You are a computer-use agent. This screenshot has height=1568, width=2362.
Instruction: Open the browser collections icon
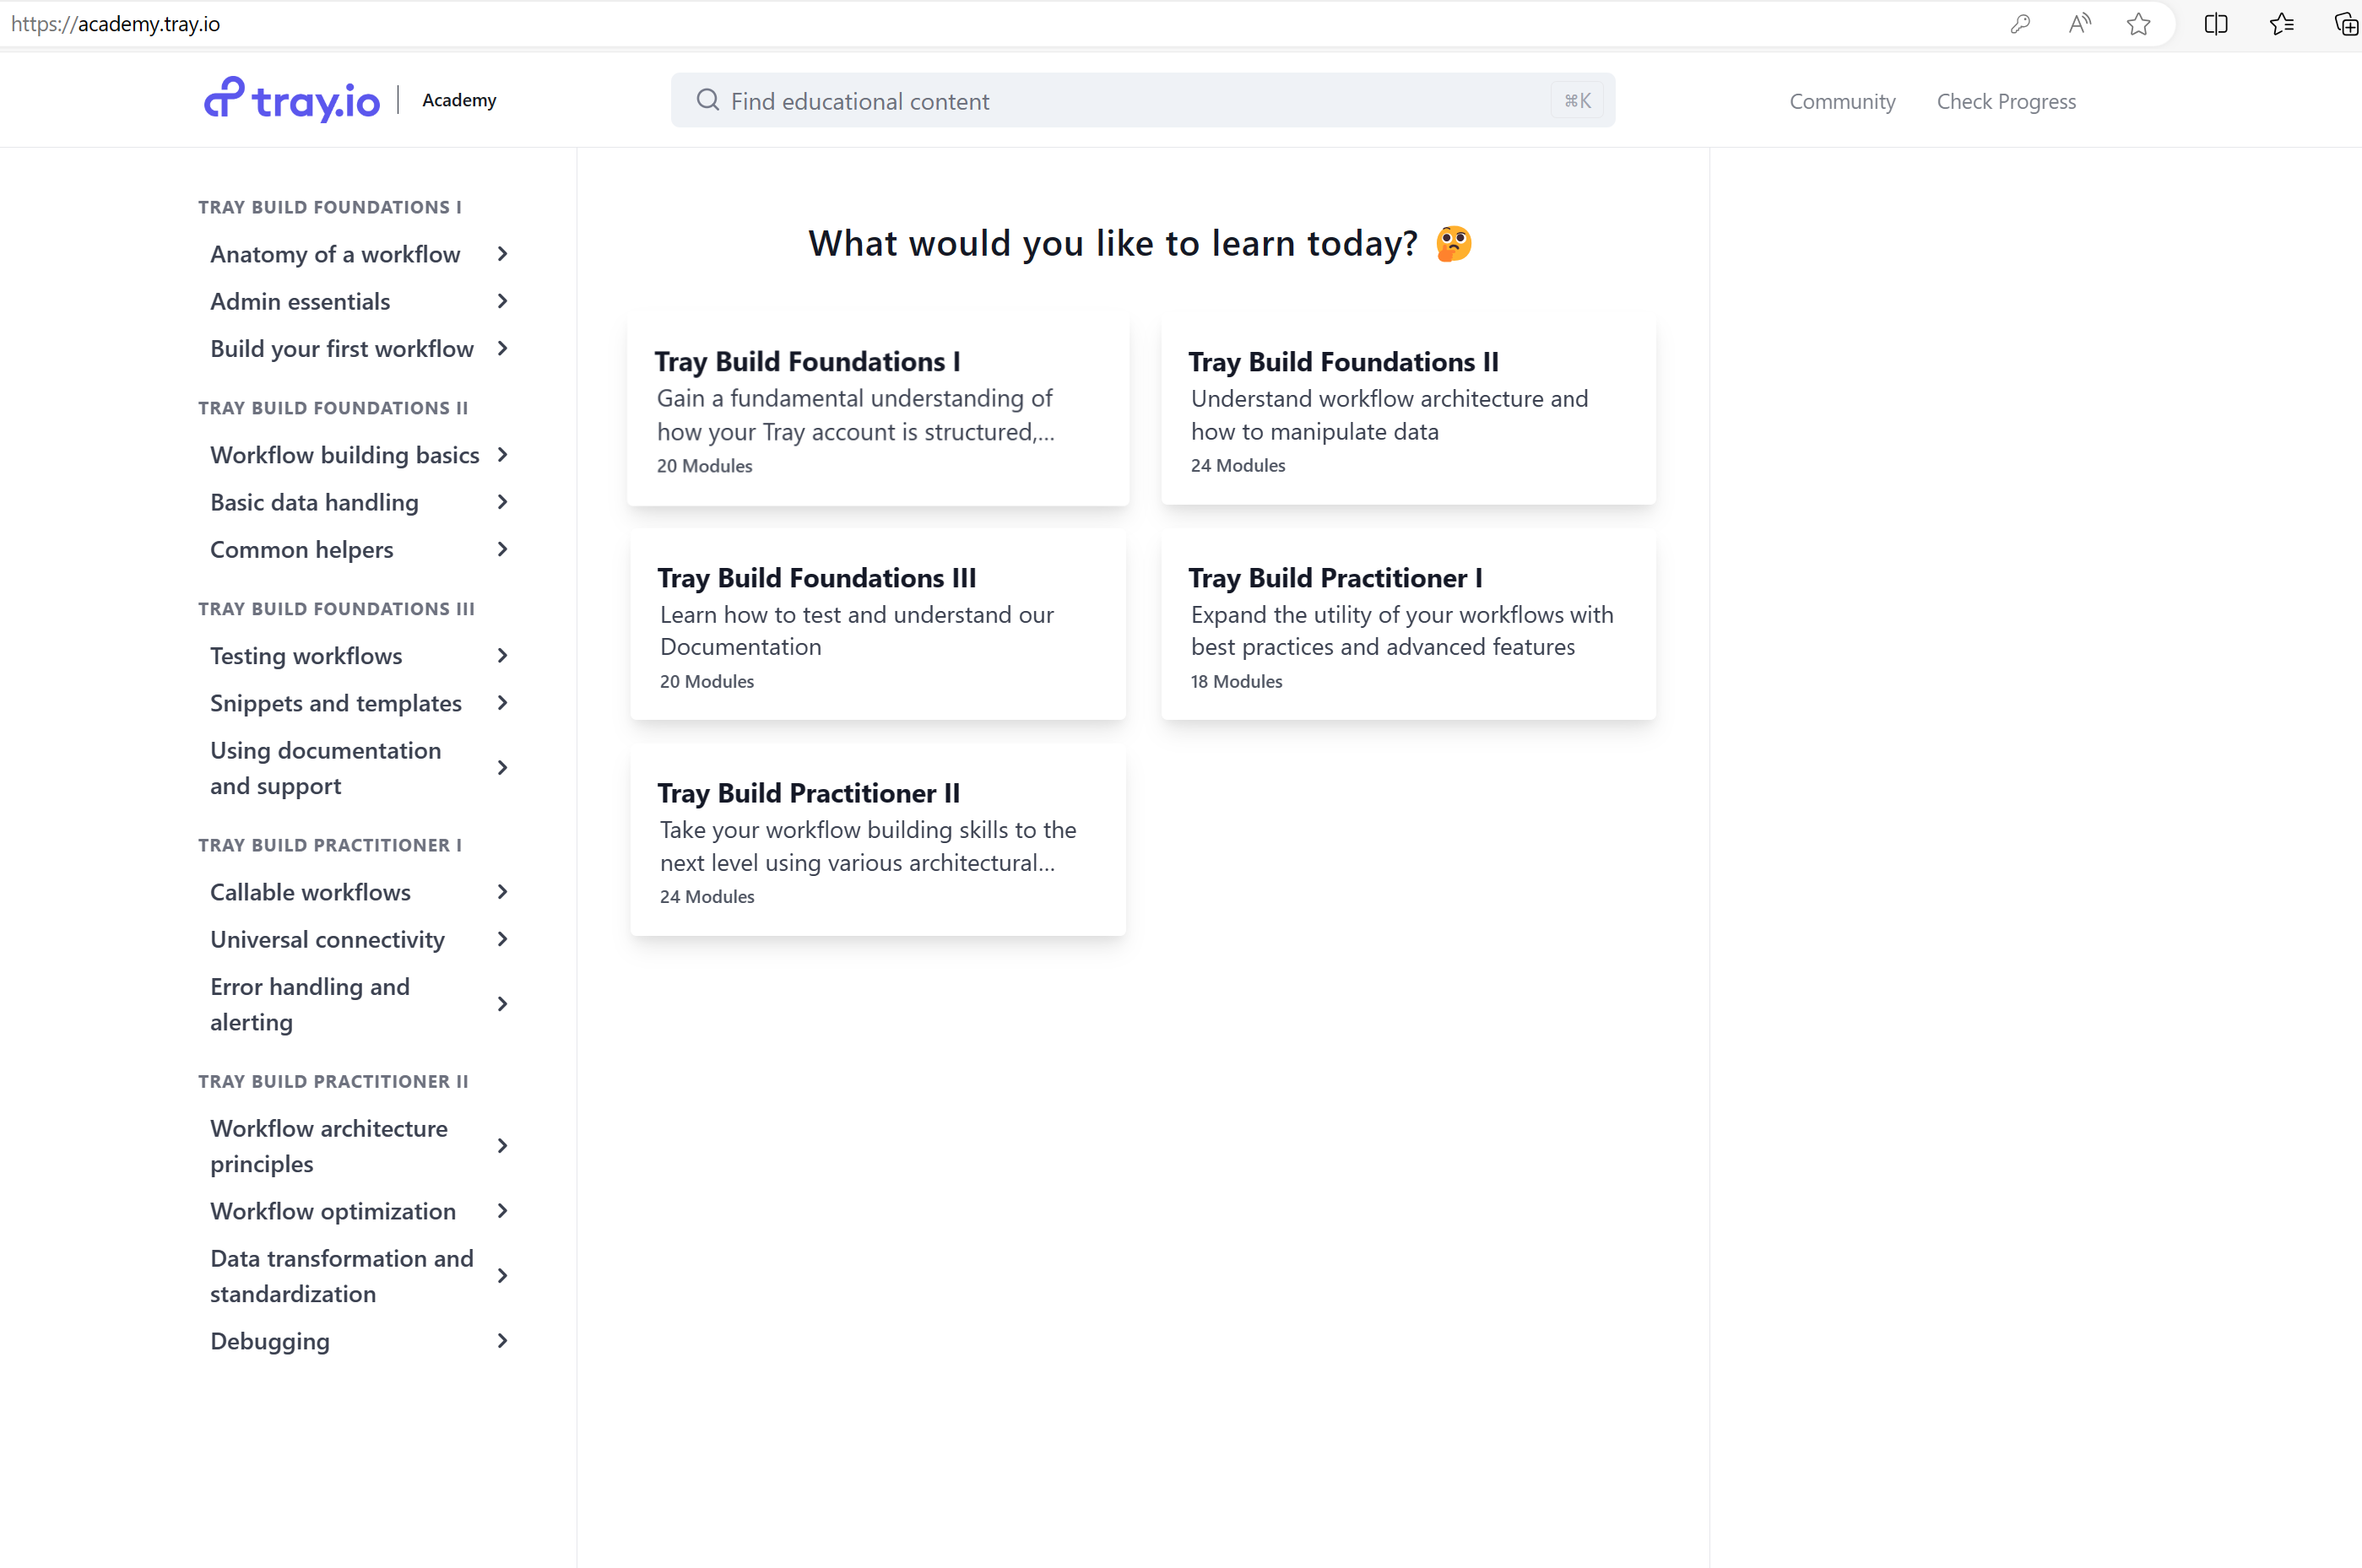pyautogui.click(x=2345, y=24)
